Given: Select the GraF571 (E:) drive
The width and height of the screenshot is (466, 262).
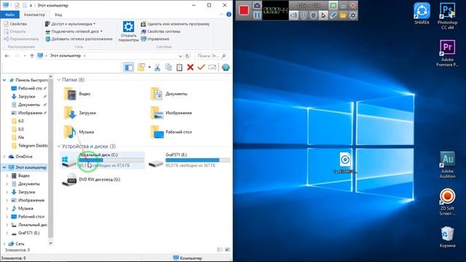Looking at the screenshot, I should click(x=189, y=160).
